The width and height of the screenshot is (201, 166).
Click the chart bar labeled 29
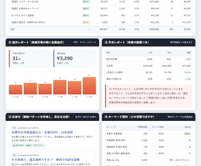[x=60, y=87]
